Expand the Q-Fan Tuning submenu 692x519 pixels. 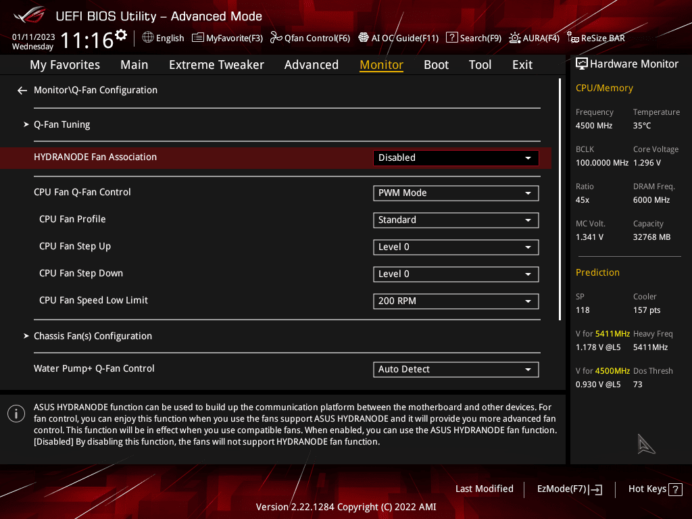click(x=61, y=125)
